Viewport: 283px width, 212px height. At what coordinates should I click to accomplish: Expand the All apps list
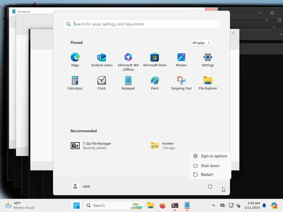tap(201, 43)
